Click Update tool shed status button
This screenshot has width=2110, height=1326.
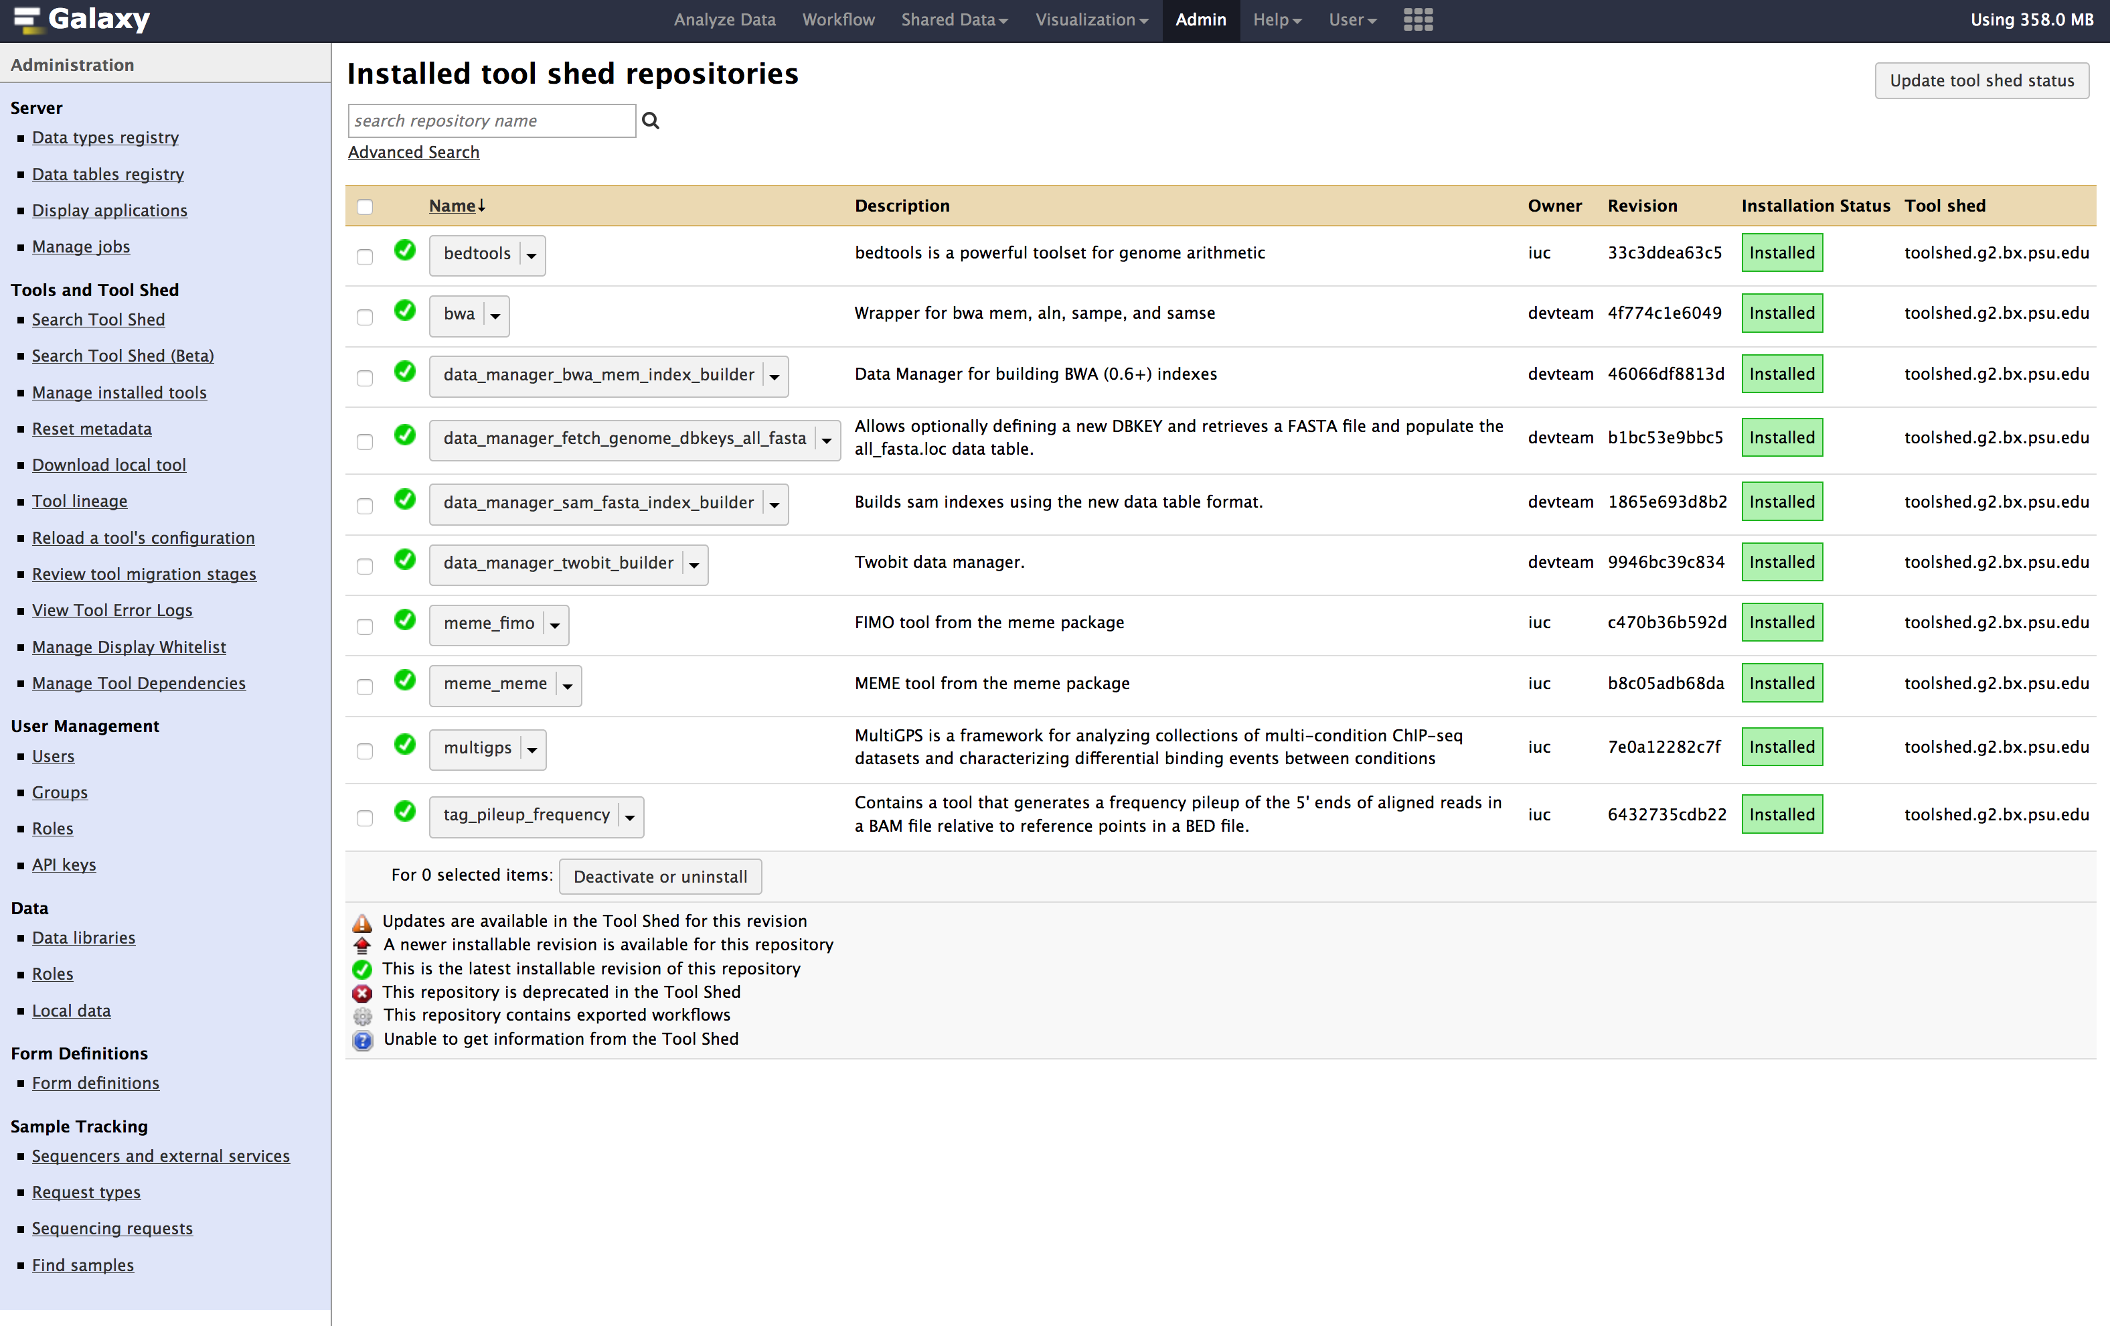pos(1981,80)
